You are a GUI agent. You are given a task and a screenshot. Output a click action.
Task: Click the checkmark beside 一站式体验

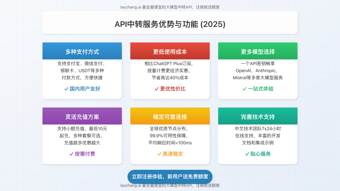pyautogui.click(x=245, y=89)
